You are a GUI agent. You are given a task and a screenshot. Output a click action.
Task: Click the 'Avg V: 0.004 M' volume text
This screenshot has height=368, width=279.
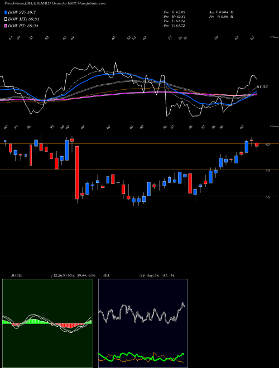(221, 12)
